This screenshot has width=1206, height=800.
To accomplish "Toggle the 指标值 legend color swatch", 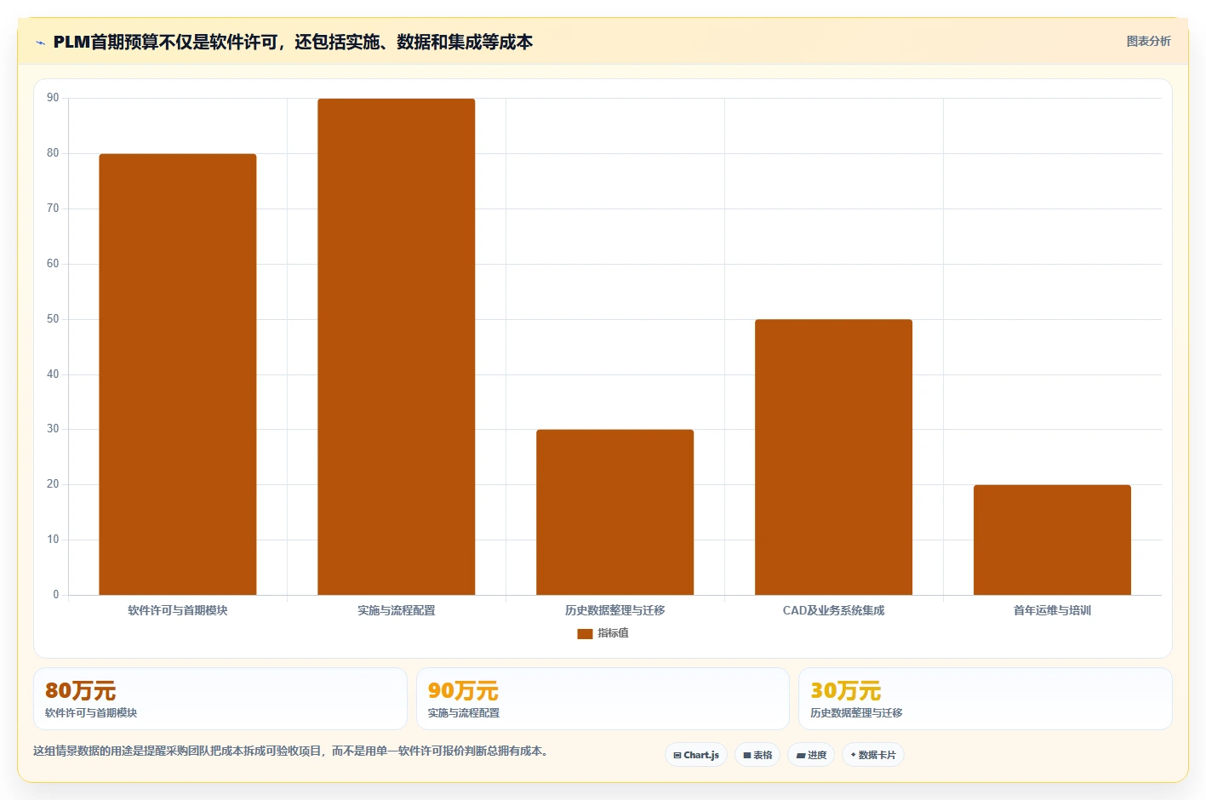I will pyautogui.click(x=585, y=633).
